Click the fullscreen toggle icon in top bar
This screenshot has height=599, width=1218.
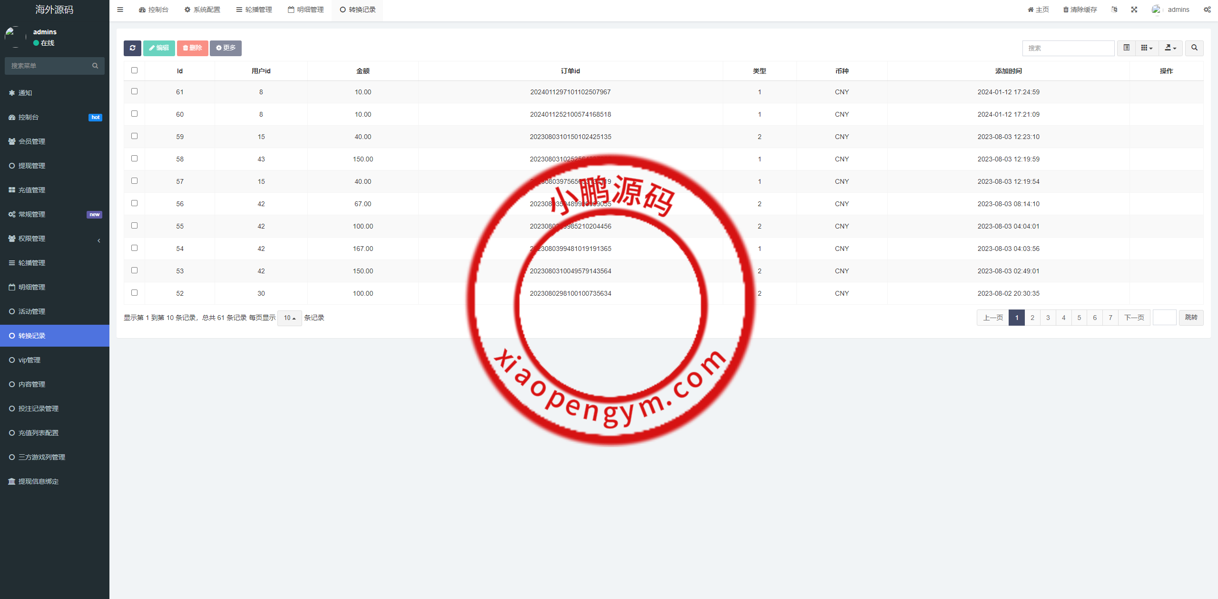[x=1135, y=10]
